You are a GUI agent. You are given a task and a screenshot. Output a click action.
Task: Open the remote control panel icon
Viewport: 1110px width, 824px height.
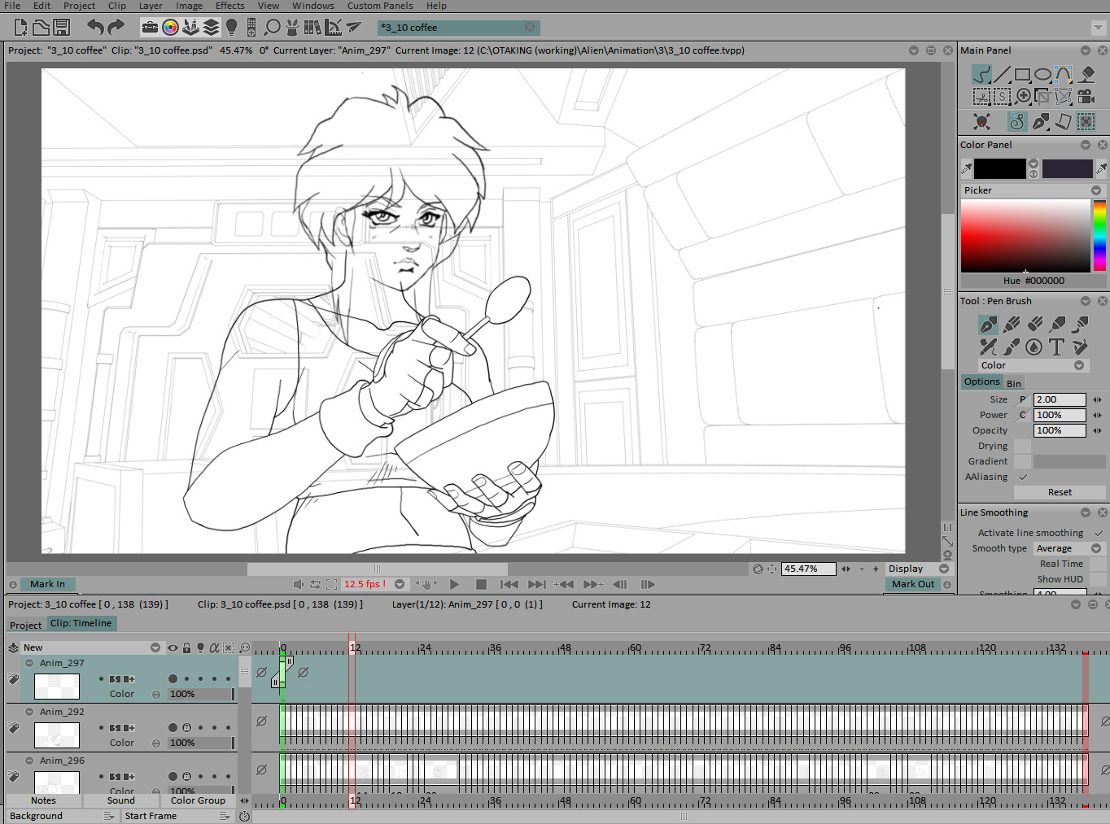coord(251,28)
